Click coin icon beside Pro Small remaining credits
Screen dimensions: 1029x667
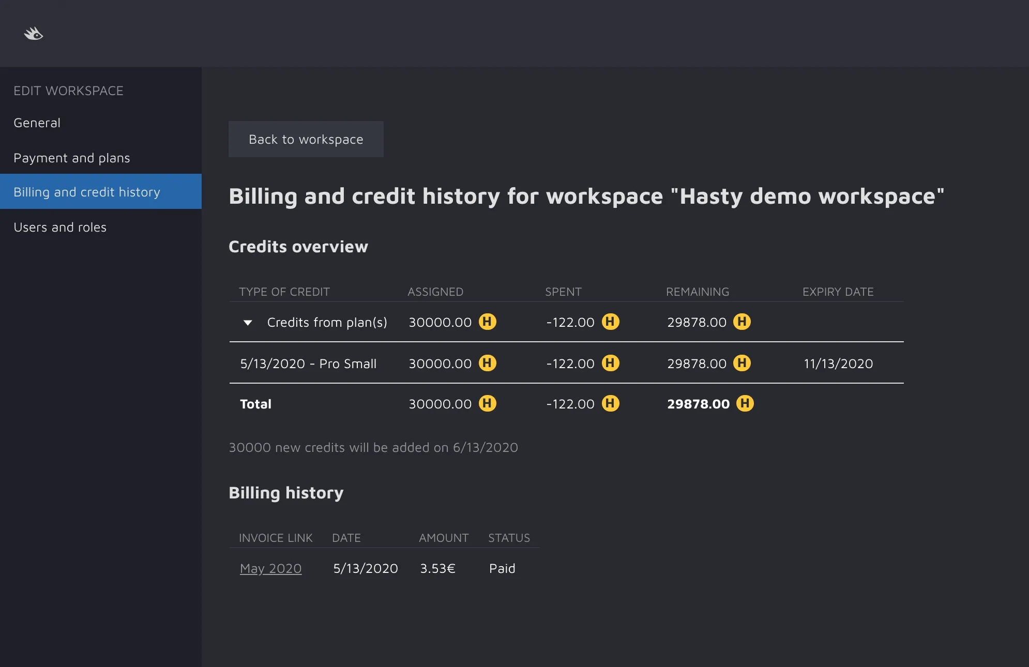pos(742,363)
